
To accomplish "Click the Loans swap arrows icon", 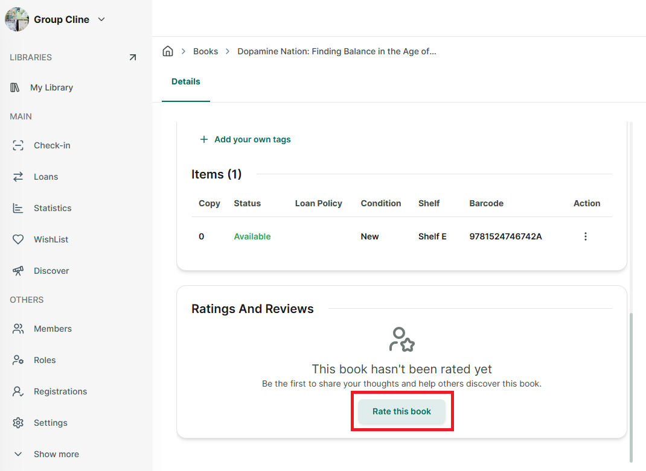I will (18, 177).
